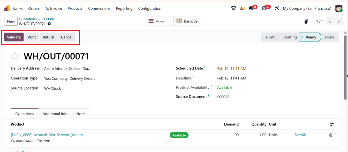Image resolution: width=348 pixels, height=152 pixels.
Task: Click the gear icon next to WH/OUT/00071
Action: point(49,24)
